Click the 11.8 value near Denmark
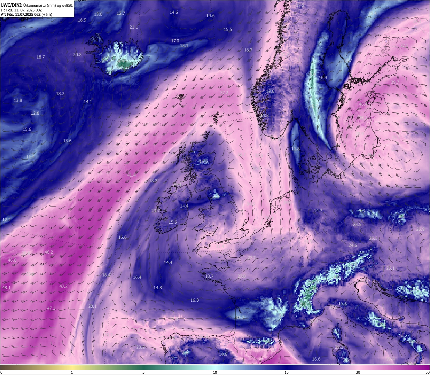The width and height of the screenshot is (430, 375). pyautogui.click(x=295, y=149)
